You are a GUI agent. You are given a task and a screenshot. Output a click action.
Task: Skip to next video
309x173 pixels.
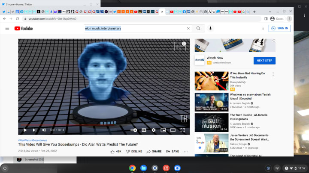(34, 130)
